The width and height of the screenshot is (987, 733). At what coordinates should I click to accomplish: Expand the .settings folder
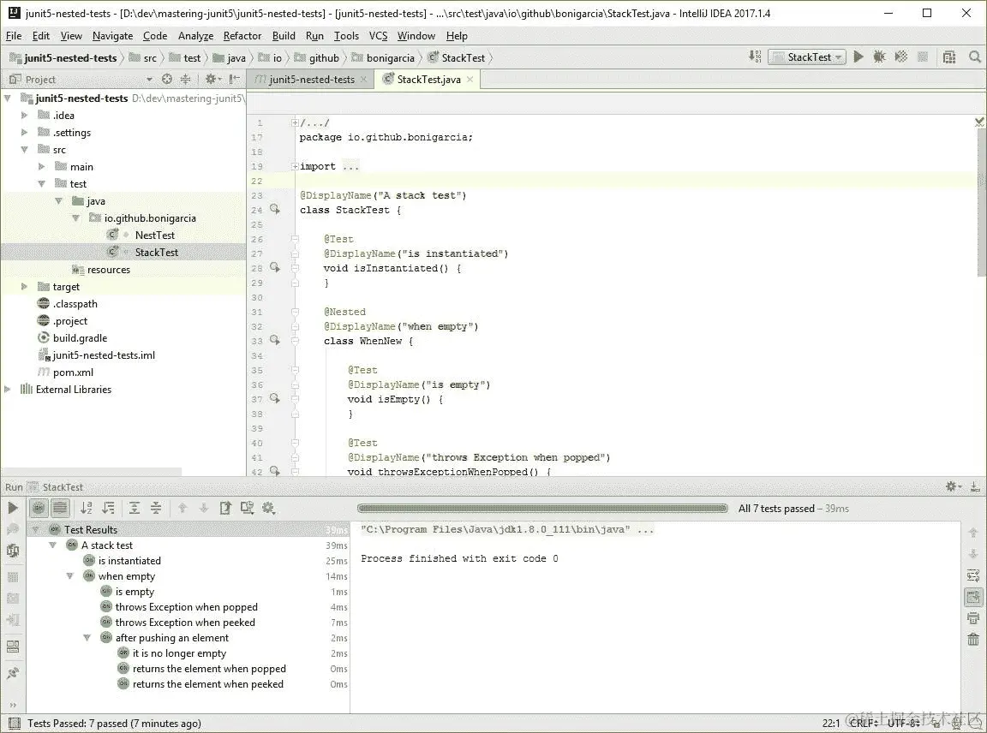24,132
